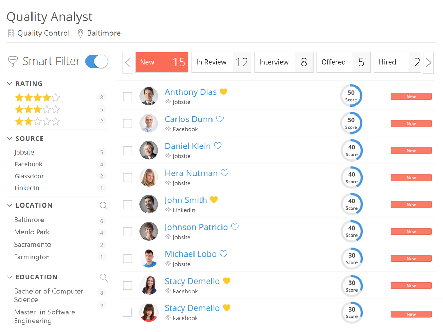443x332 pixels.
Task: Collapse the Source filter section
Action: 10,138
